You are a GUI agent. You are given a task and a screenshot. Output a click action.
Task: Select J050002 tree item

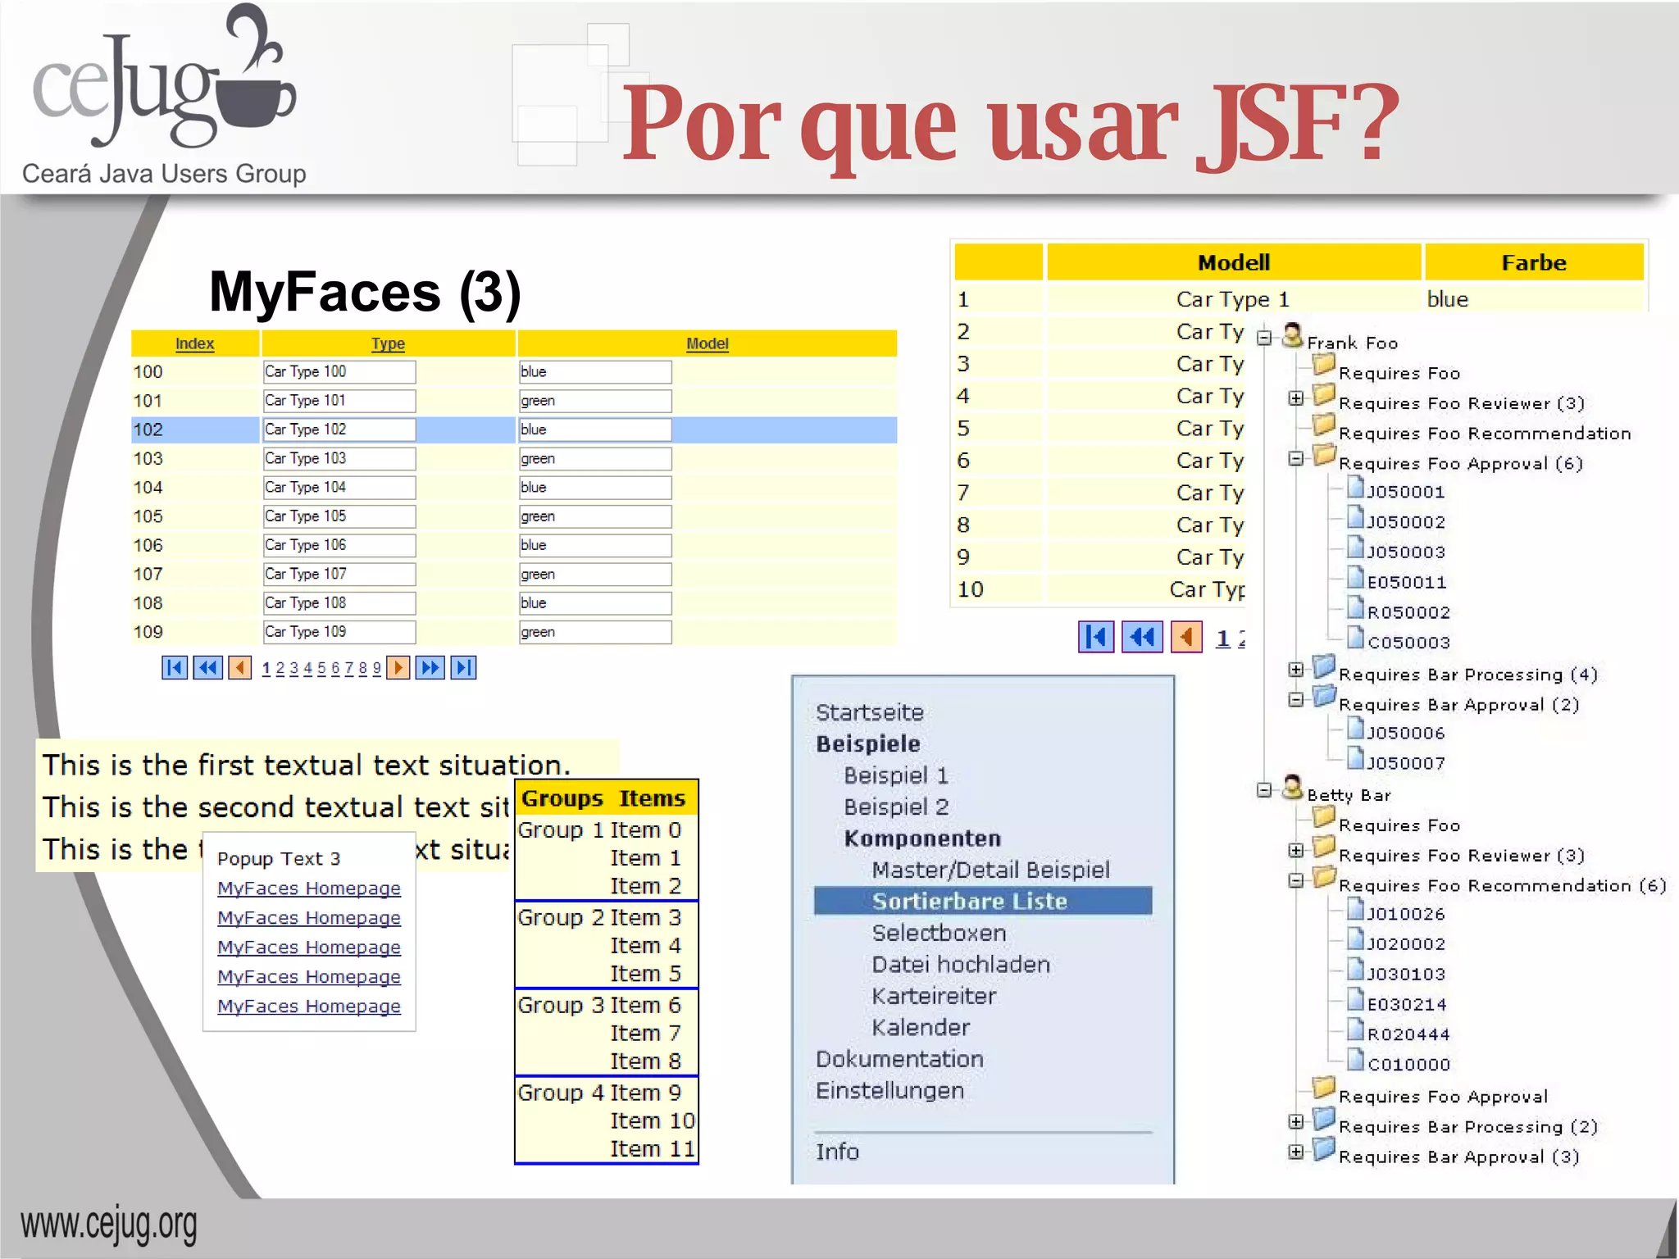[x=1405, y=522]
